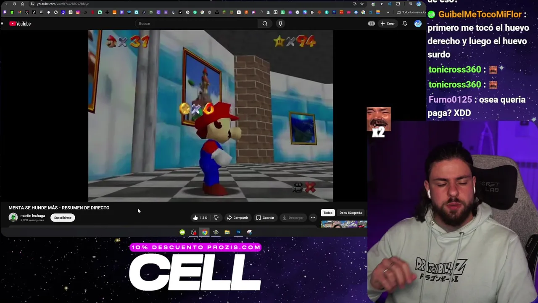Screen dimensions: 538x303
Task: Open the YouTube guide hamburger menu
Action: 2,24
